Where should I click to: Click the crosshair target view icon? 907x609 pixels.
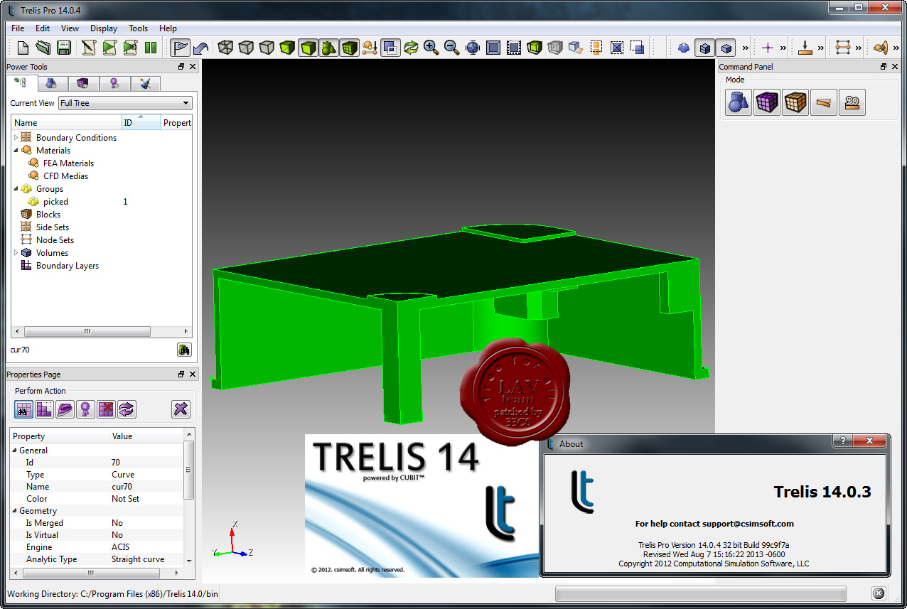point(472,48)
